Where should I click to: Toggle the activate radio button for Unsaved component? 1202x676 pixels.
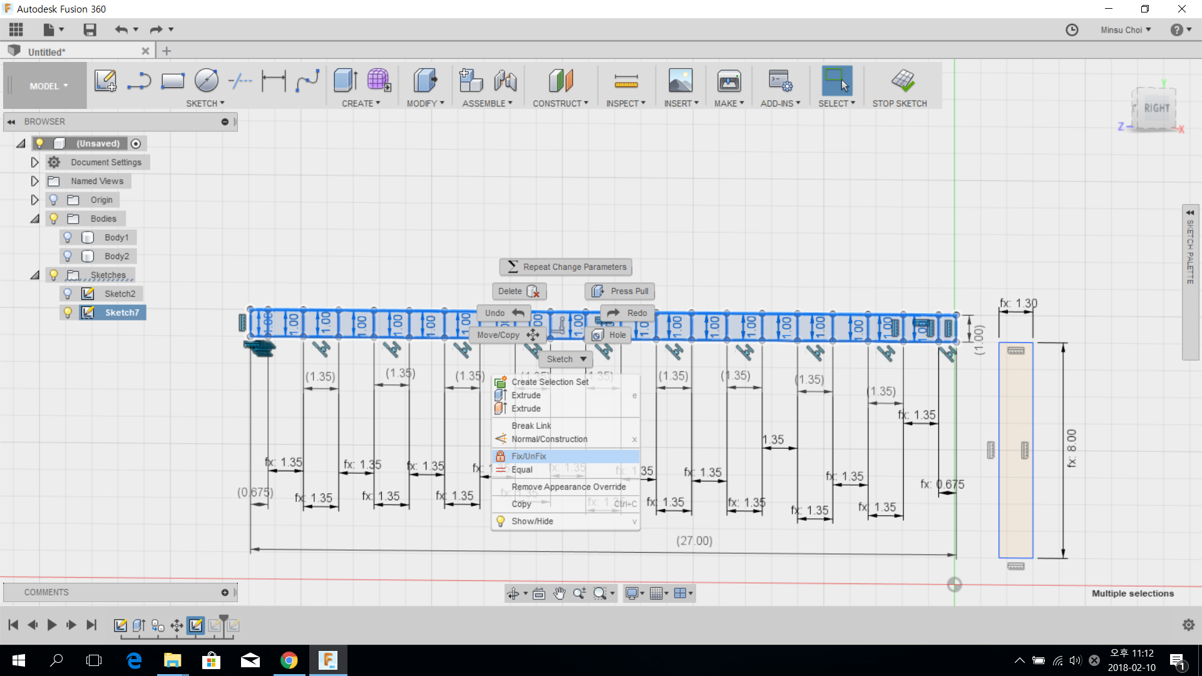[136, 143]
